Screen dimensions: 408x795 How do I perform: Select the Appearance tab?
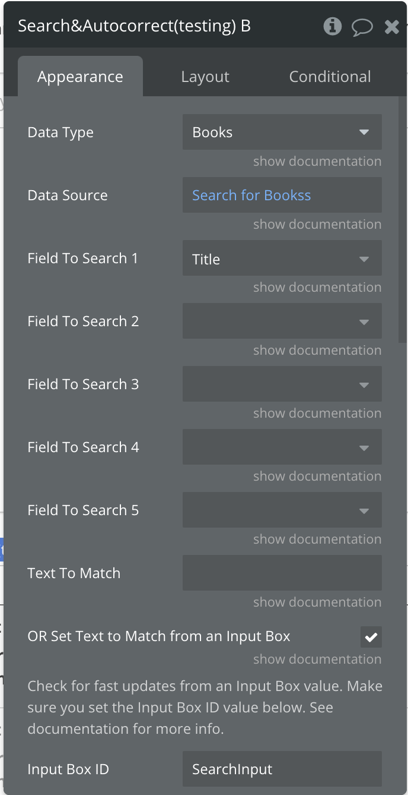pyautogui.click(x=80, y=77)
